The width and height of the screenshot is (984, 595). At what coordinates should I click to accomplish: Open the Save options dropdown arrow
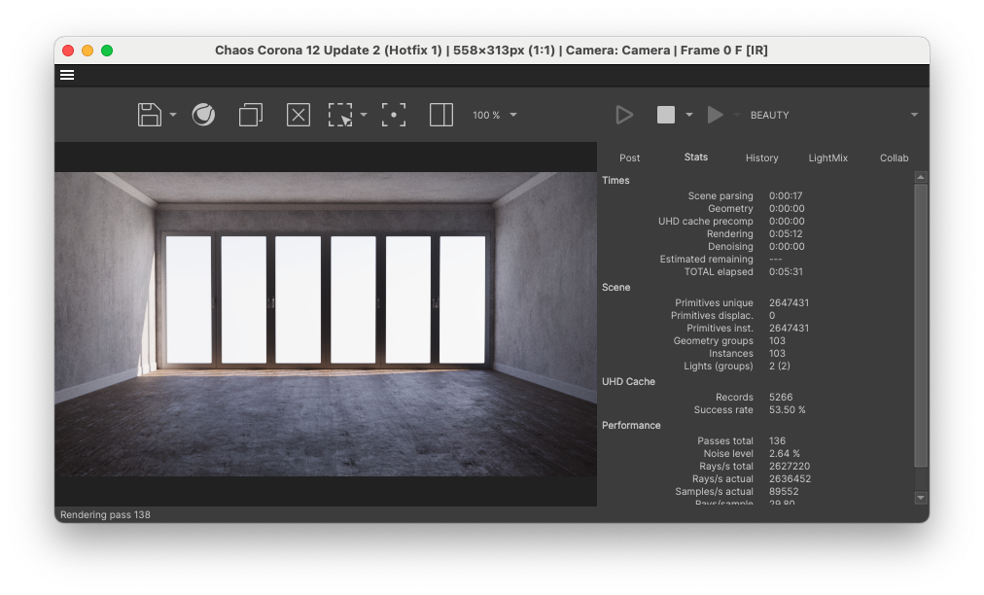(x=173, y=115)
